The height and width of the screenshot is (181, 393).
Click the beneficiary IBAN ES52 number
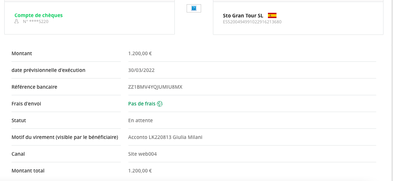[x=252, y=22]
